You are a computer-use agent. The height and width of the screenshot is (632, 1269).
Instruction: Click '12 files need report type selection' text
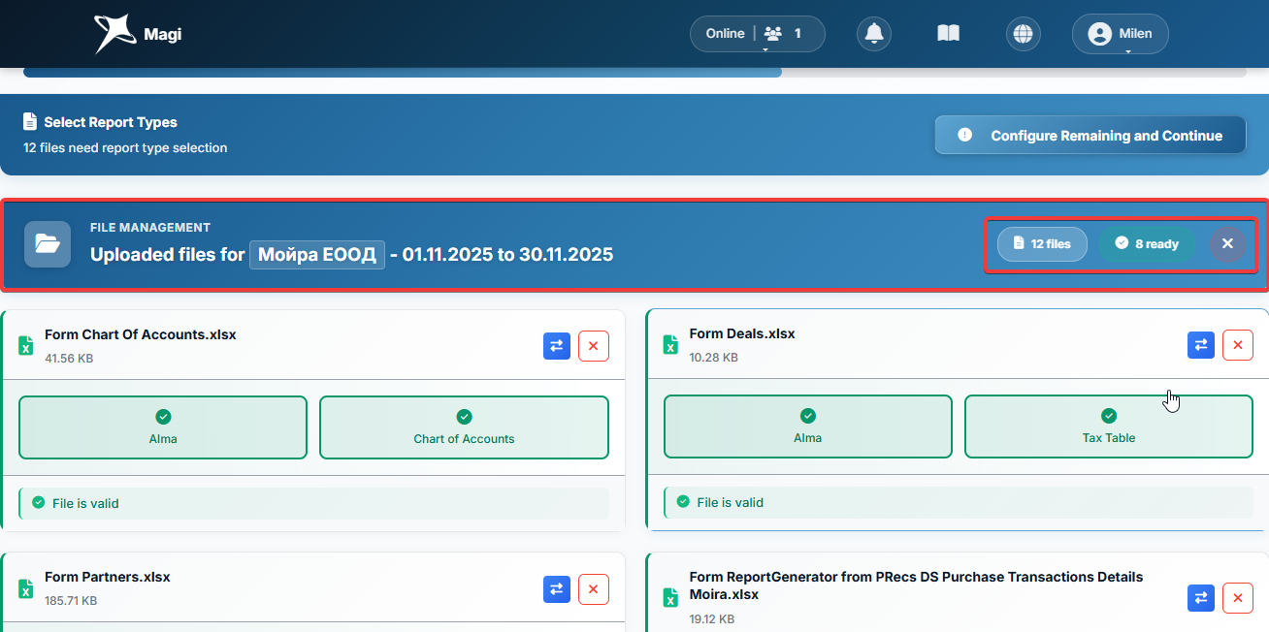(x=125, y=148)
